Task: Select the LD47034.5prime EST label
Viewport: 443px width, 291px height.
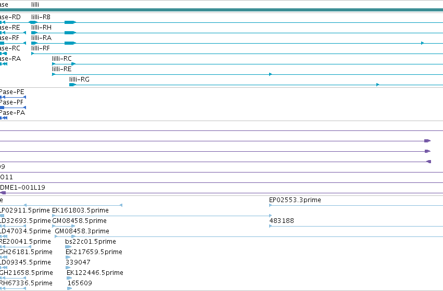Action: tap(26, 231)
